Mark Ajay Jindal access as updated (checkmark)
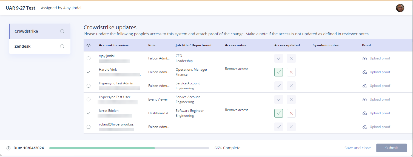This screenshot has height=157, width=413. (x=279, y=58)
